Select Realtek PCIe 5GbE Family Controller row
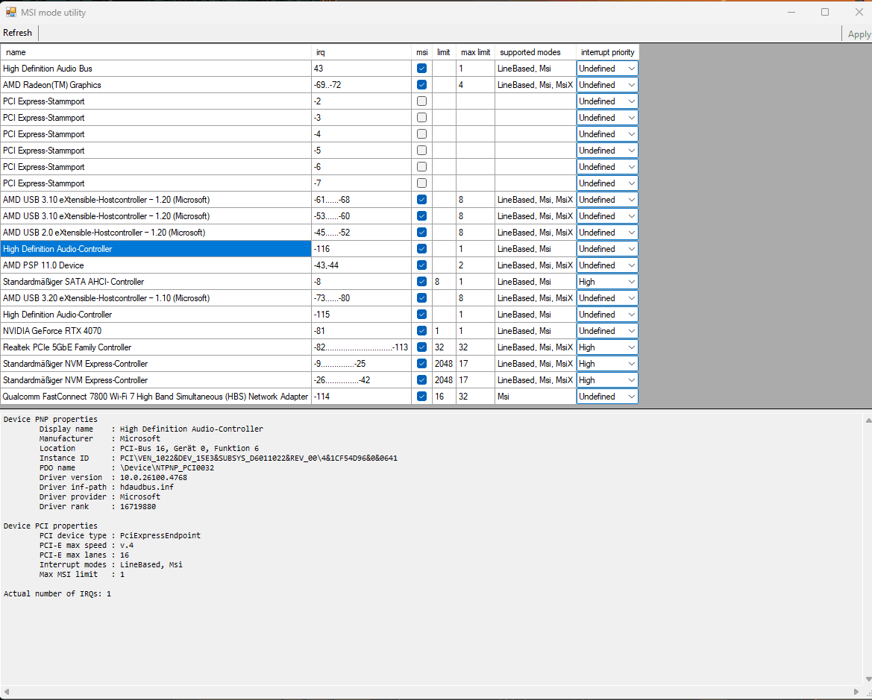Screen dimensions: 872x700 (x=156, y=347)
